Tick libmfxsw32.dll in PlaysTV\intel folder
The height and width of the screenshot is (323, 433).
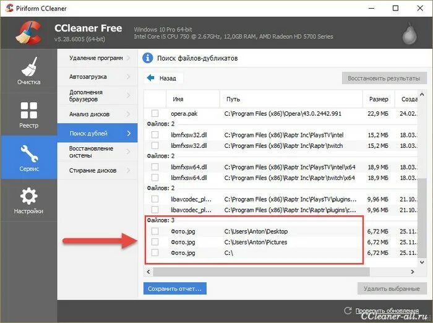tap(155, 134)
